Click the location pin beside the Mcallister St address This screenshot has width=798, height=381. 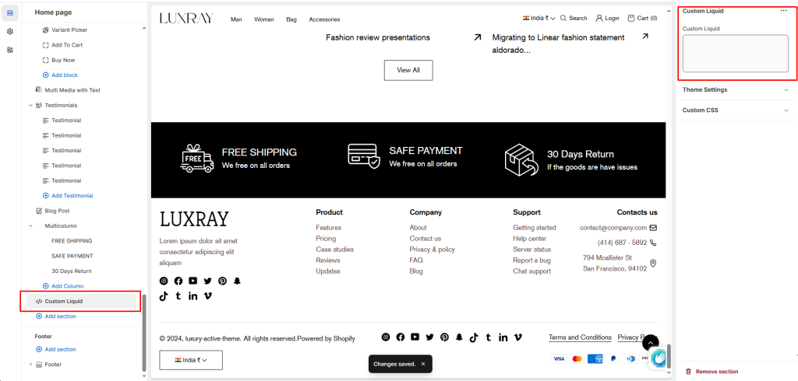pos(654,263)
